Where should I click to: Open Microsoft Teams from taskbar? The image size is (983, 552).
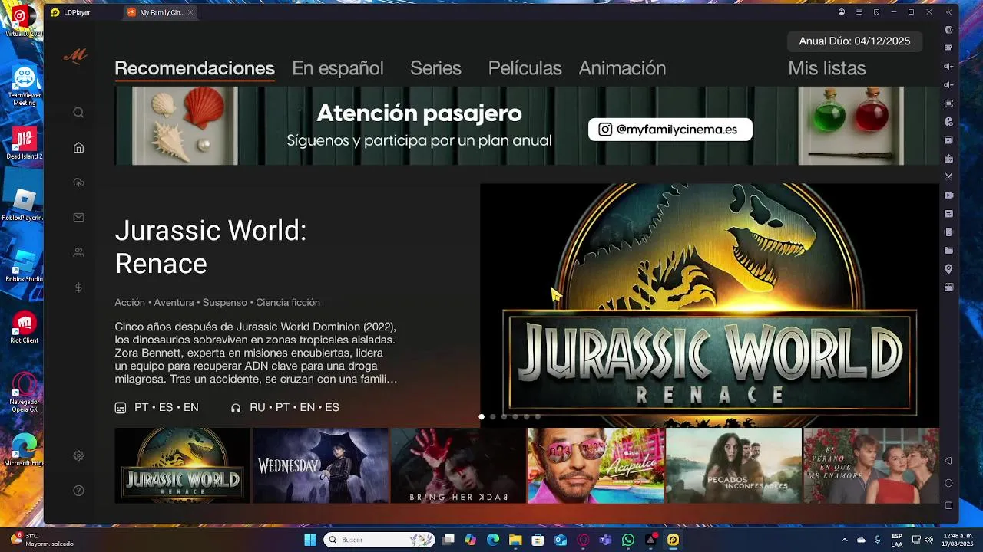605,540
